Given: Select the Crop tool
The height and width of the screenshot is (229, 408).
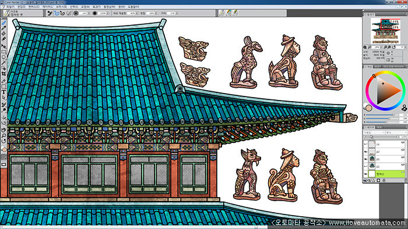Looking at the screenshot, I should coord(3,74).
